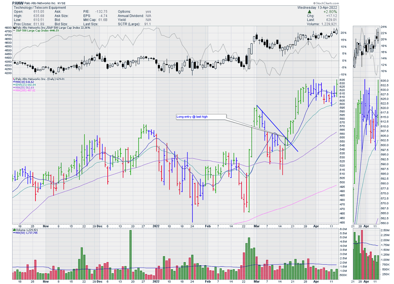Click the tallest green volume bar in mid-December
The image size is (394, 284).
131,254
